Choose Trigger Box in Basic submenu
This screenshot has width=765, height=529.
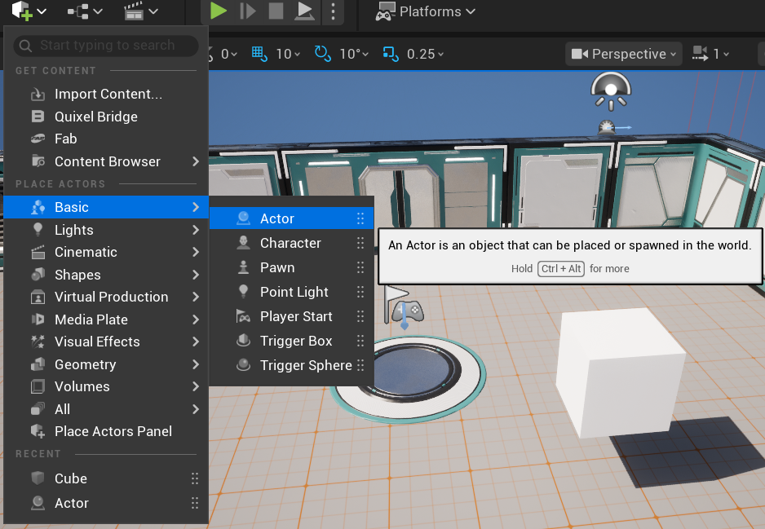(x=291, y=341)
